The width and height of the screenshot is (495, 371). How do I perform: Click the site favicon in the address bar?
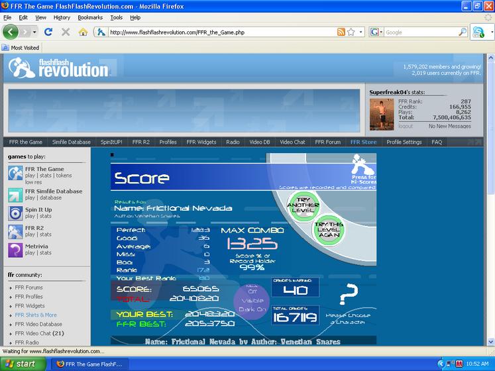pos(101,32)
